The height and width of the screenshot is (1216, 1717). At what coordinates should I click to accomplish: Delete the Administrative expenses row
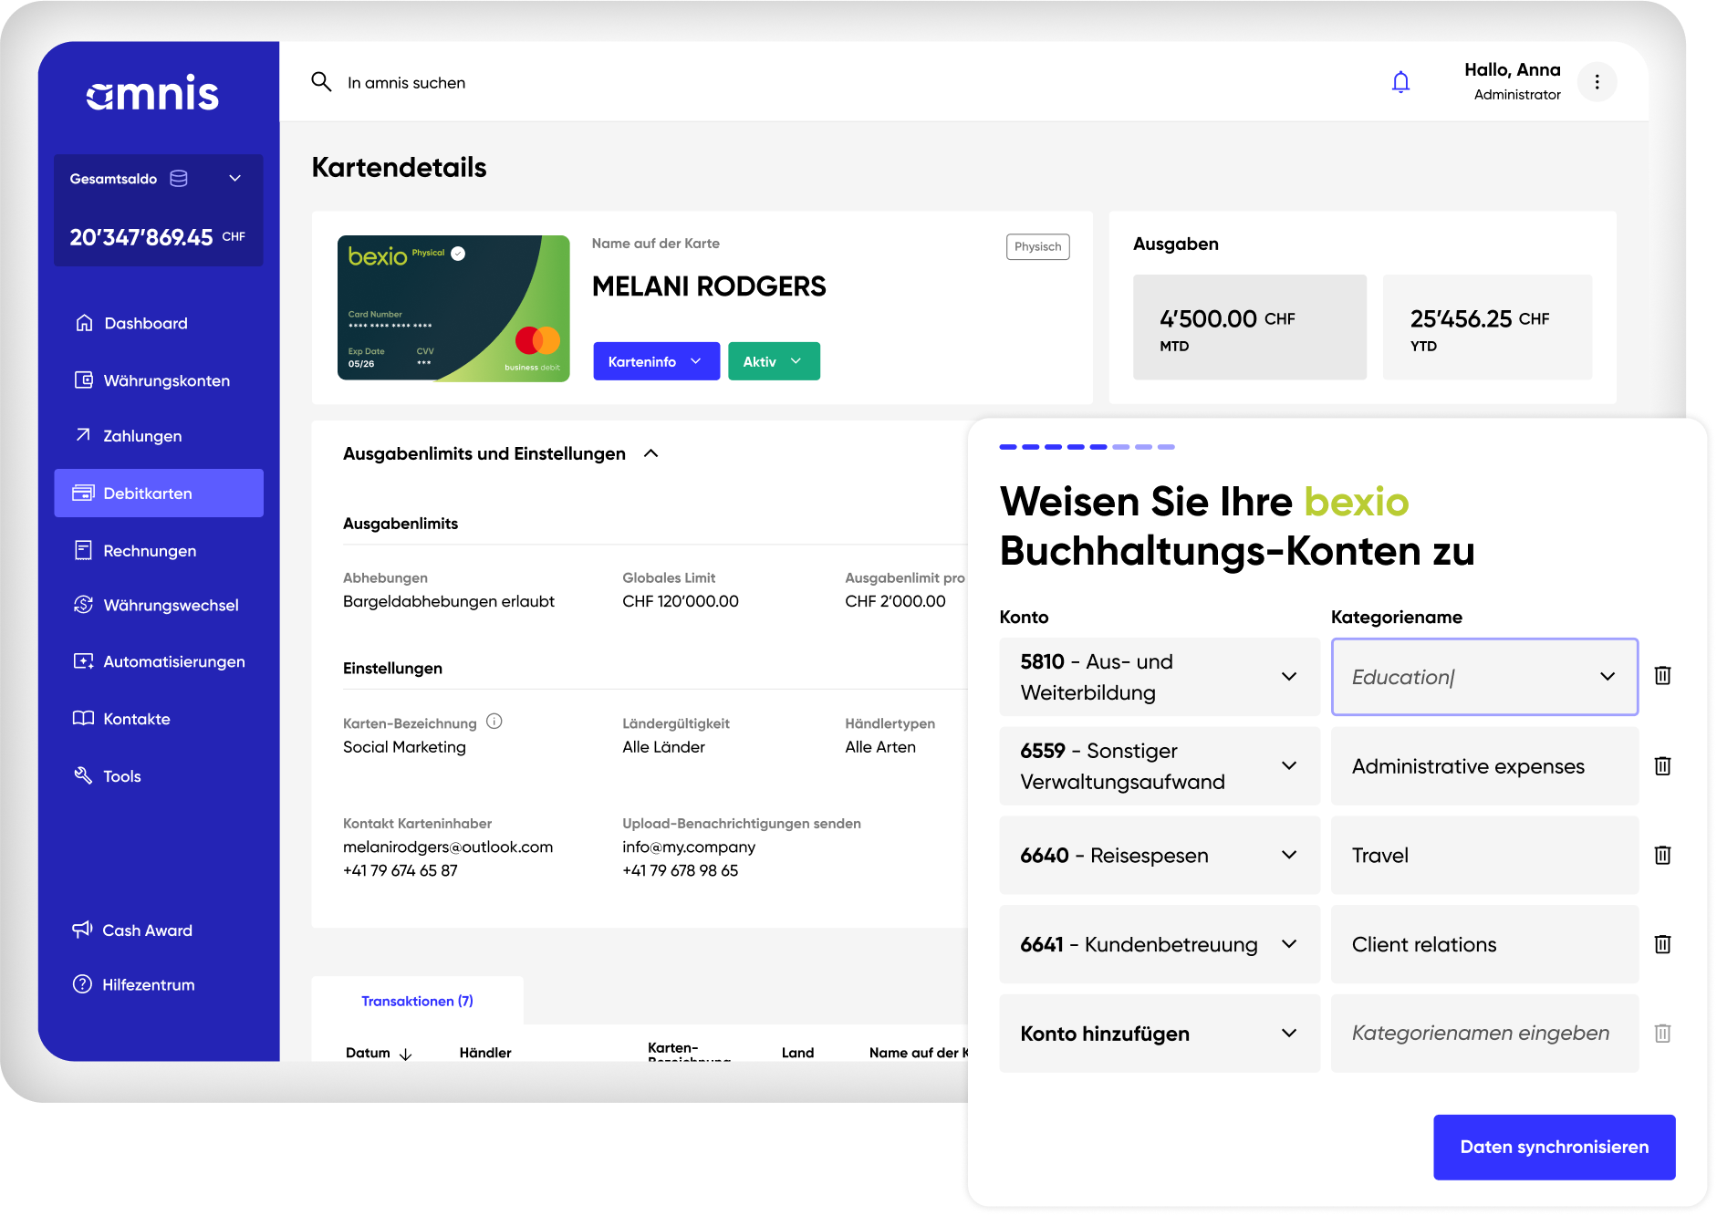pos(1662,766)
